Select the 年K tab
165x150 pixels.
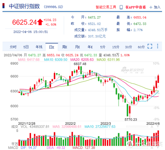pyautogui.click(x=90, y=47)
